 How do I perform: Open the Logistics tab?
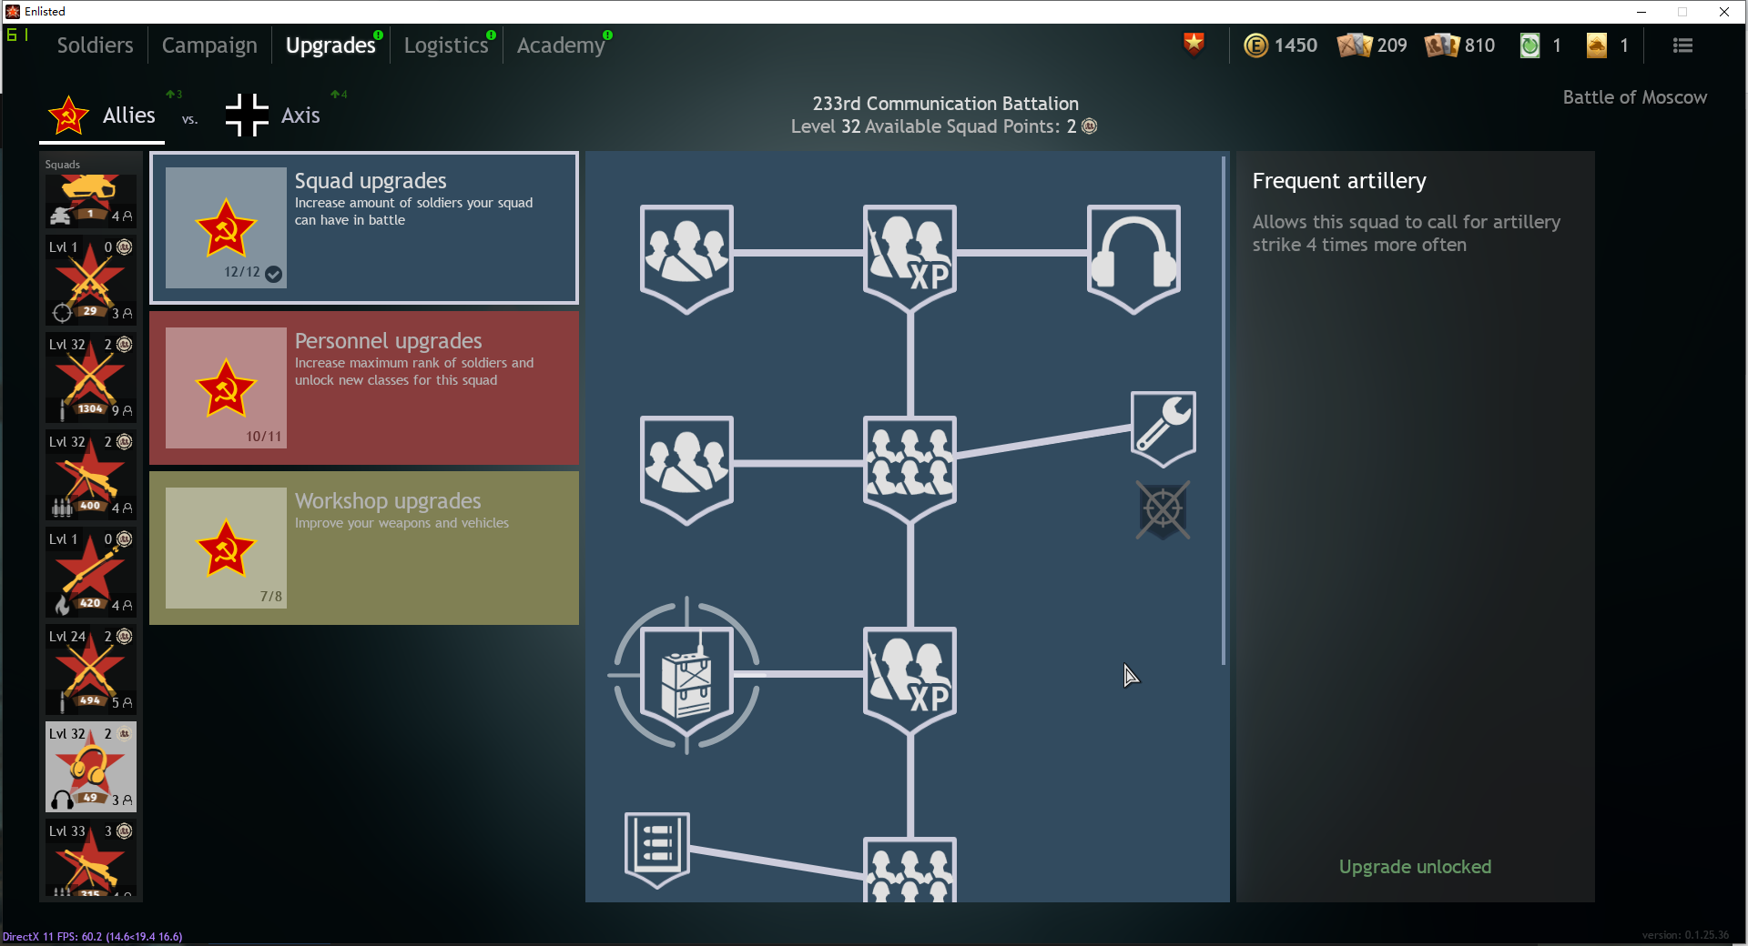click(446, 45)
